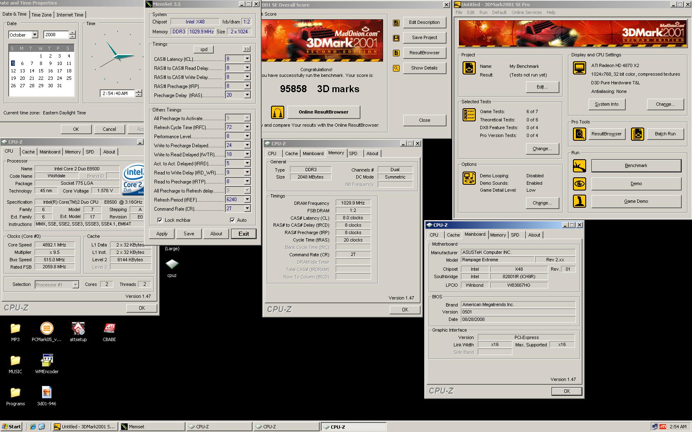Click the Game Demo joystick icon
The width and height of the screenshot is (692, 432).
pyautogui.click(x=580, y=201)
